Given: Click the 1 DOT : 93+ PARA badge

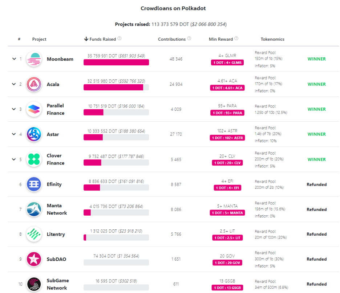Looking at the screenshot, I should (x=227, y=113).
